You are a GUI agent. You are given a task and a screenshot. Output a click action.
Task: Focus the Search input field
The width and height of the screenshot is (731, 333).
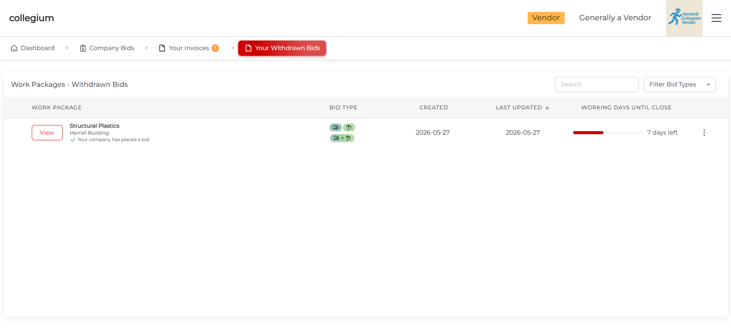(x=597, y=84)
